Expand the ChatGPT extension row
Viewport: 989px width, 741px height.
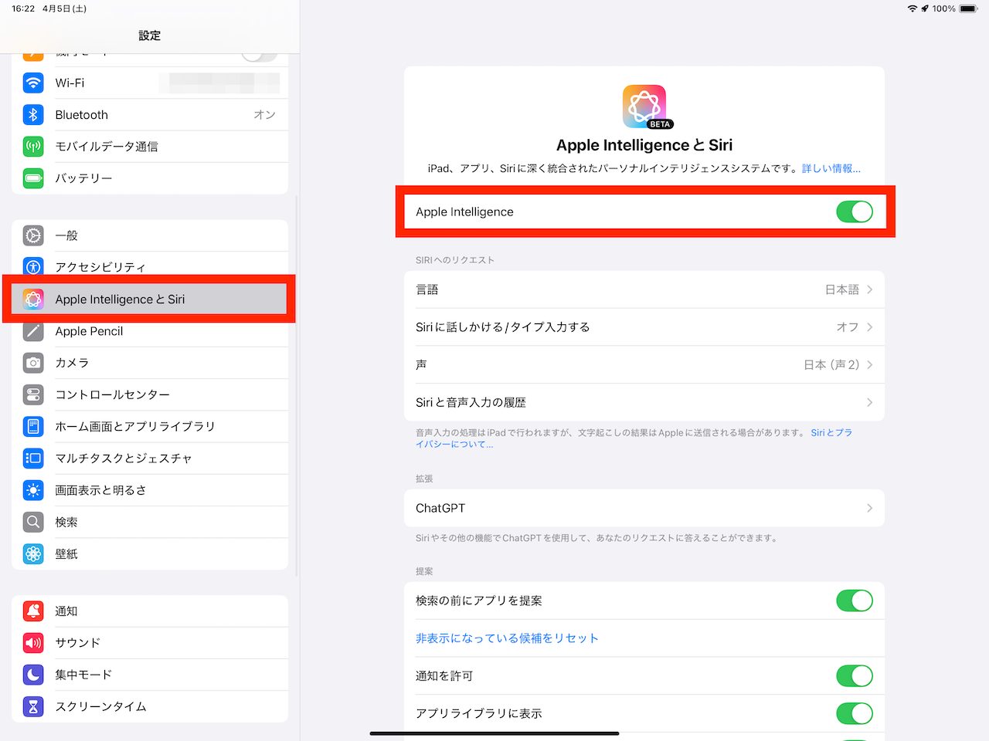[x=644, y=508]
